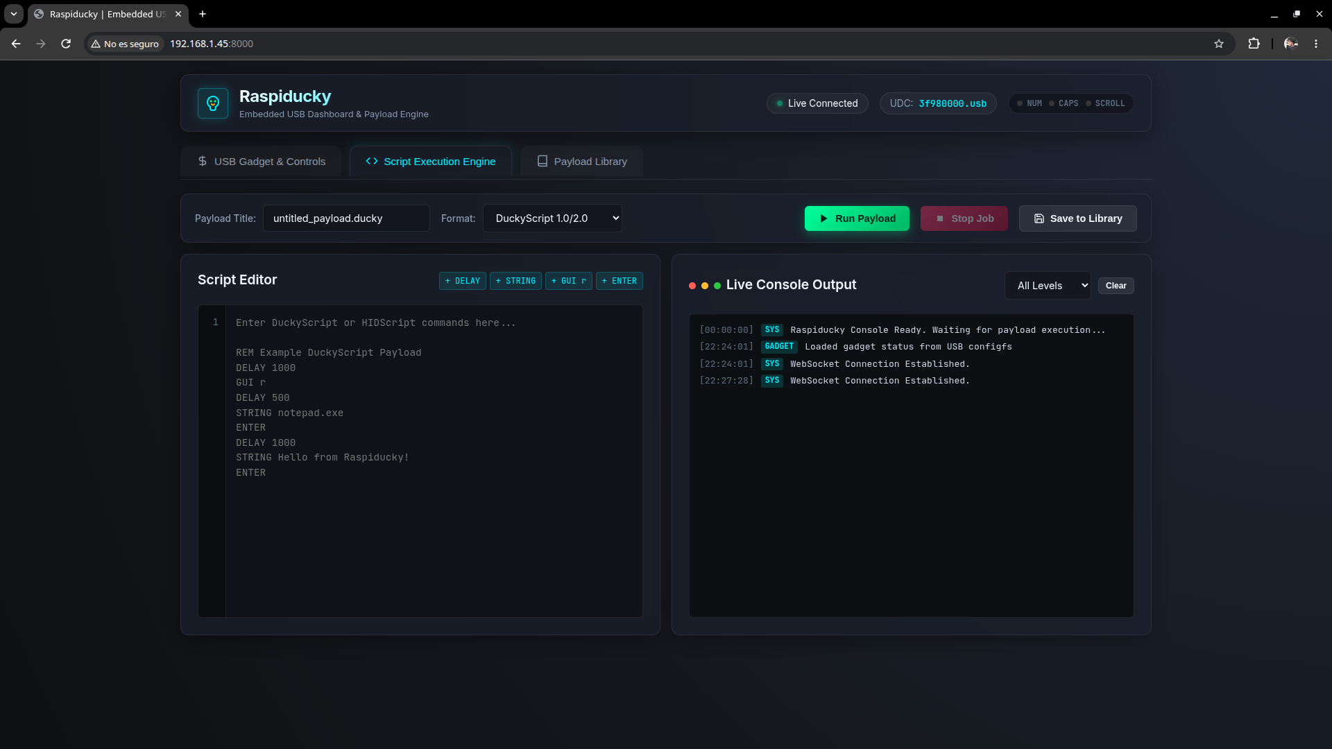Click the CAPS lock indicator
The width and height of the screenshot is (1332, 749).
coord(1064,103)
